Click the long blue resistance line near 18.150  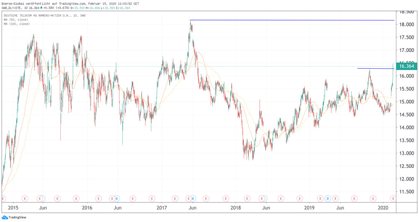point(292,20)
